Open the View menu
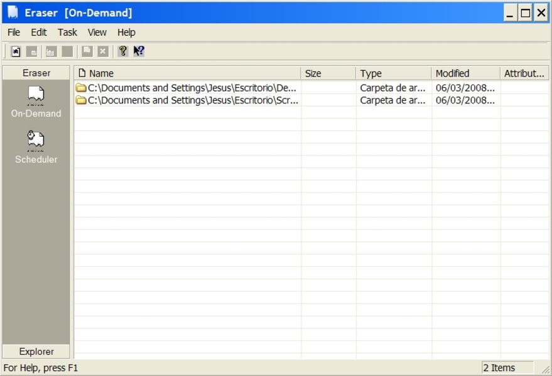The width and height of the screenshot is (552, 376). 97,32
